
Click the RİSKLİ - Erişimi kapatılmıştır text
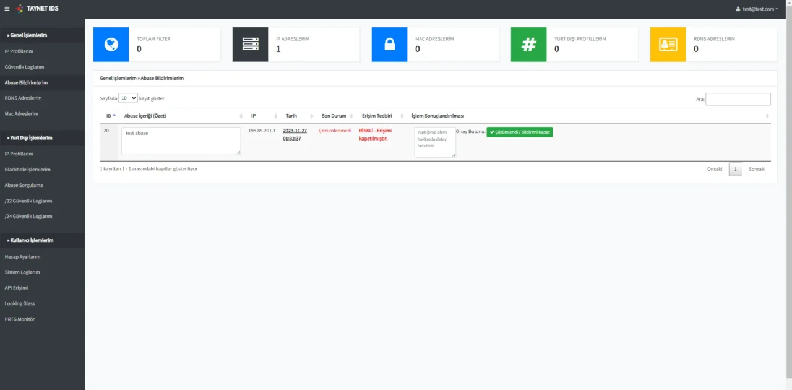pos(376,134)
